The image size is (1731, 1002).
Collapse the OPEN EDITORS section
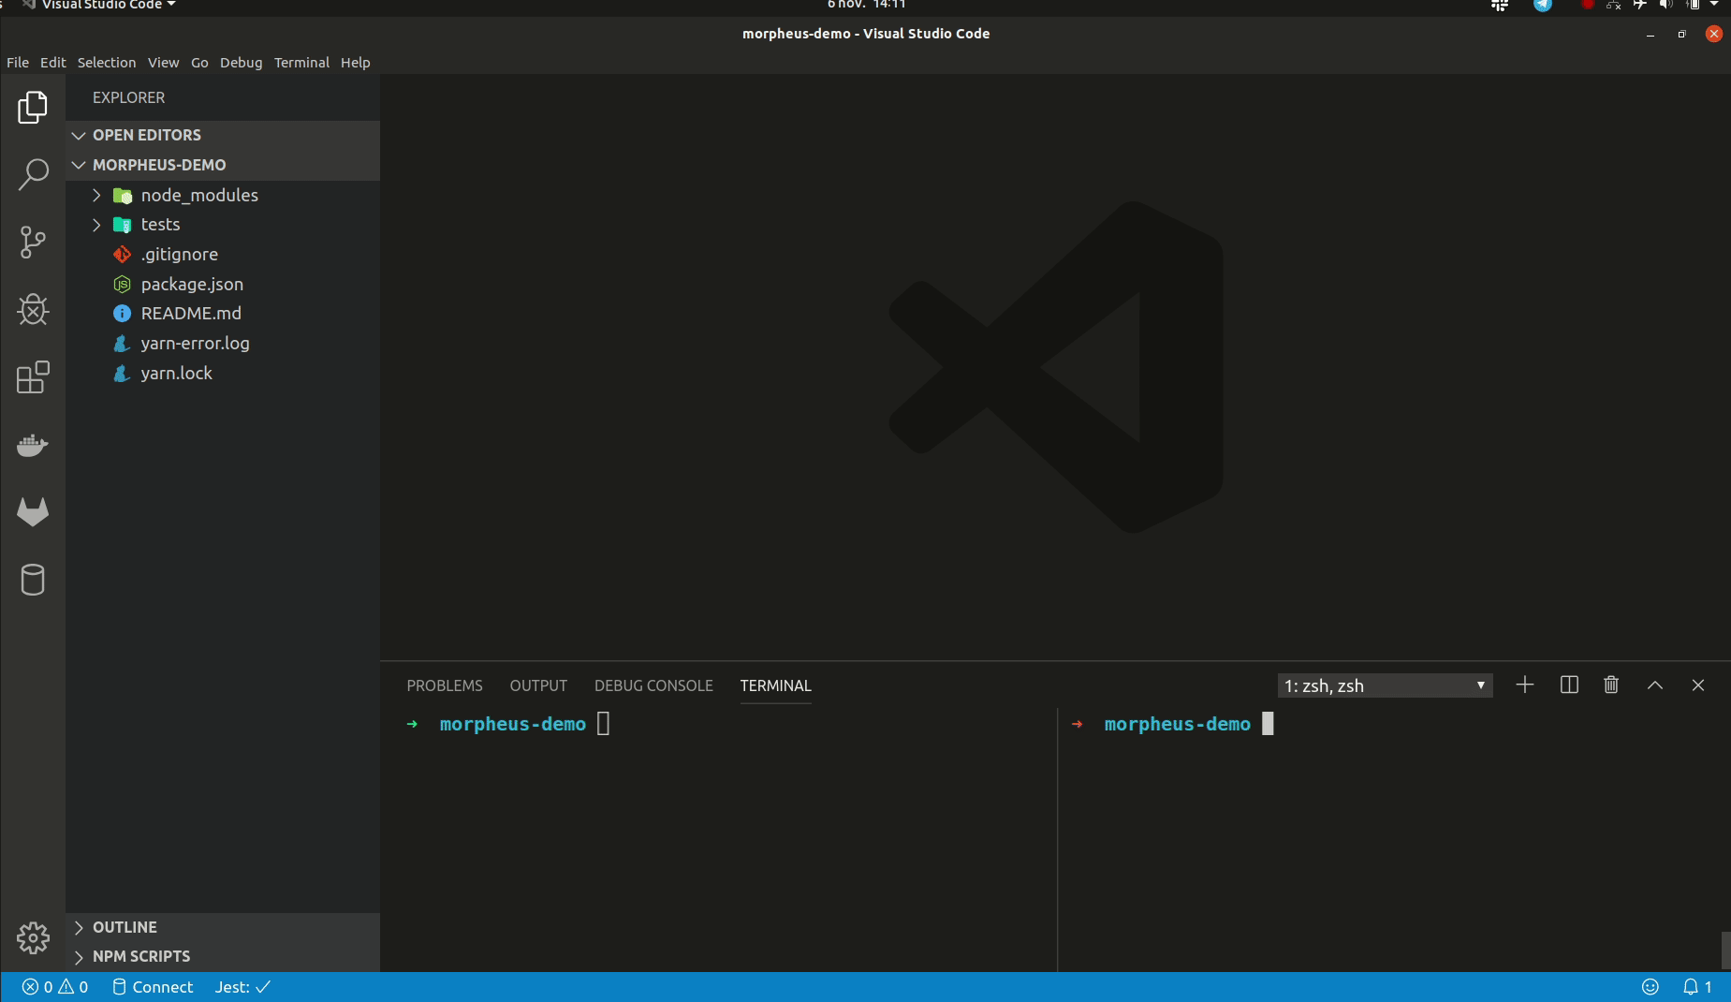[223, 135]
